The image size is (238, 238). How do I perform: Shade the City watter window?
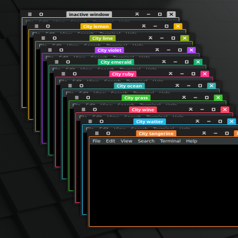[198, 121]
